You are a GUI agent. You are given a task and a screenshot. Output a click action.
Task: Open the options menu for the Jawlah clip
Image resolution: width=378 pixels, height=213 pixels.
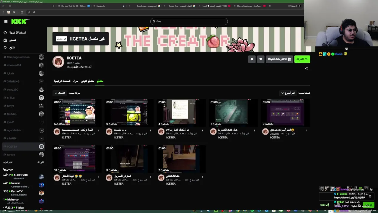[307, 130]
